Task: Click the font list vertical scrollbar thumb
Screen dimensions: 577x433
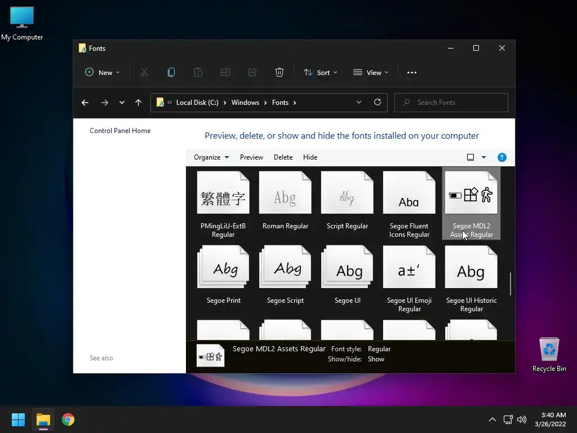Action: click(511, 284)
